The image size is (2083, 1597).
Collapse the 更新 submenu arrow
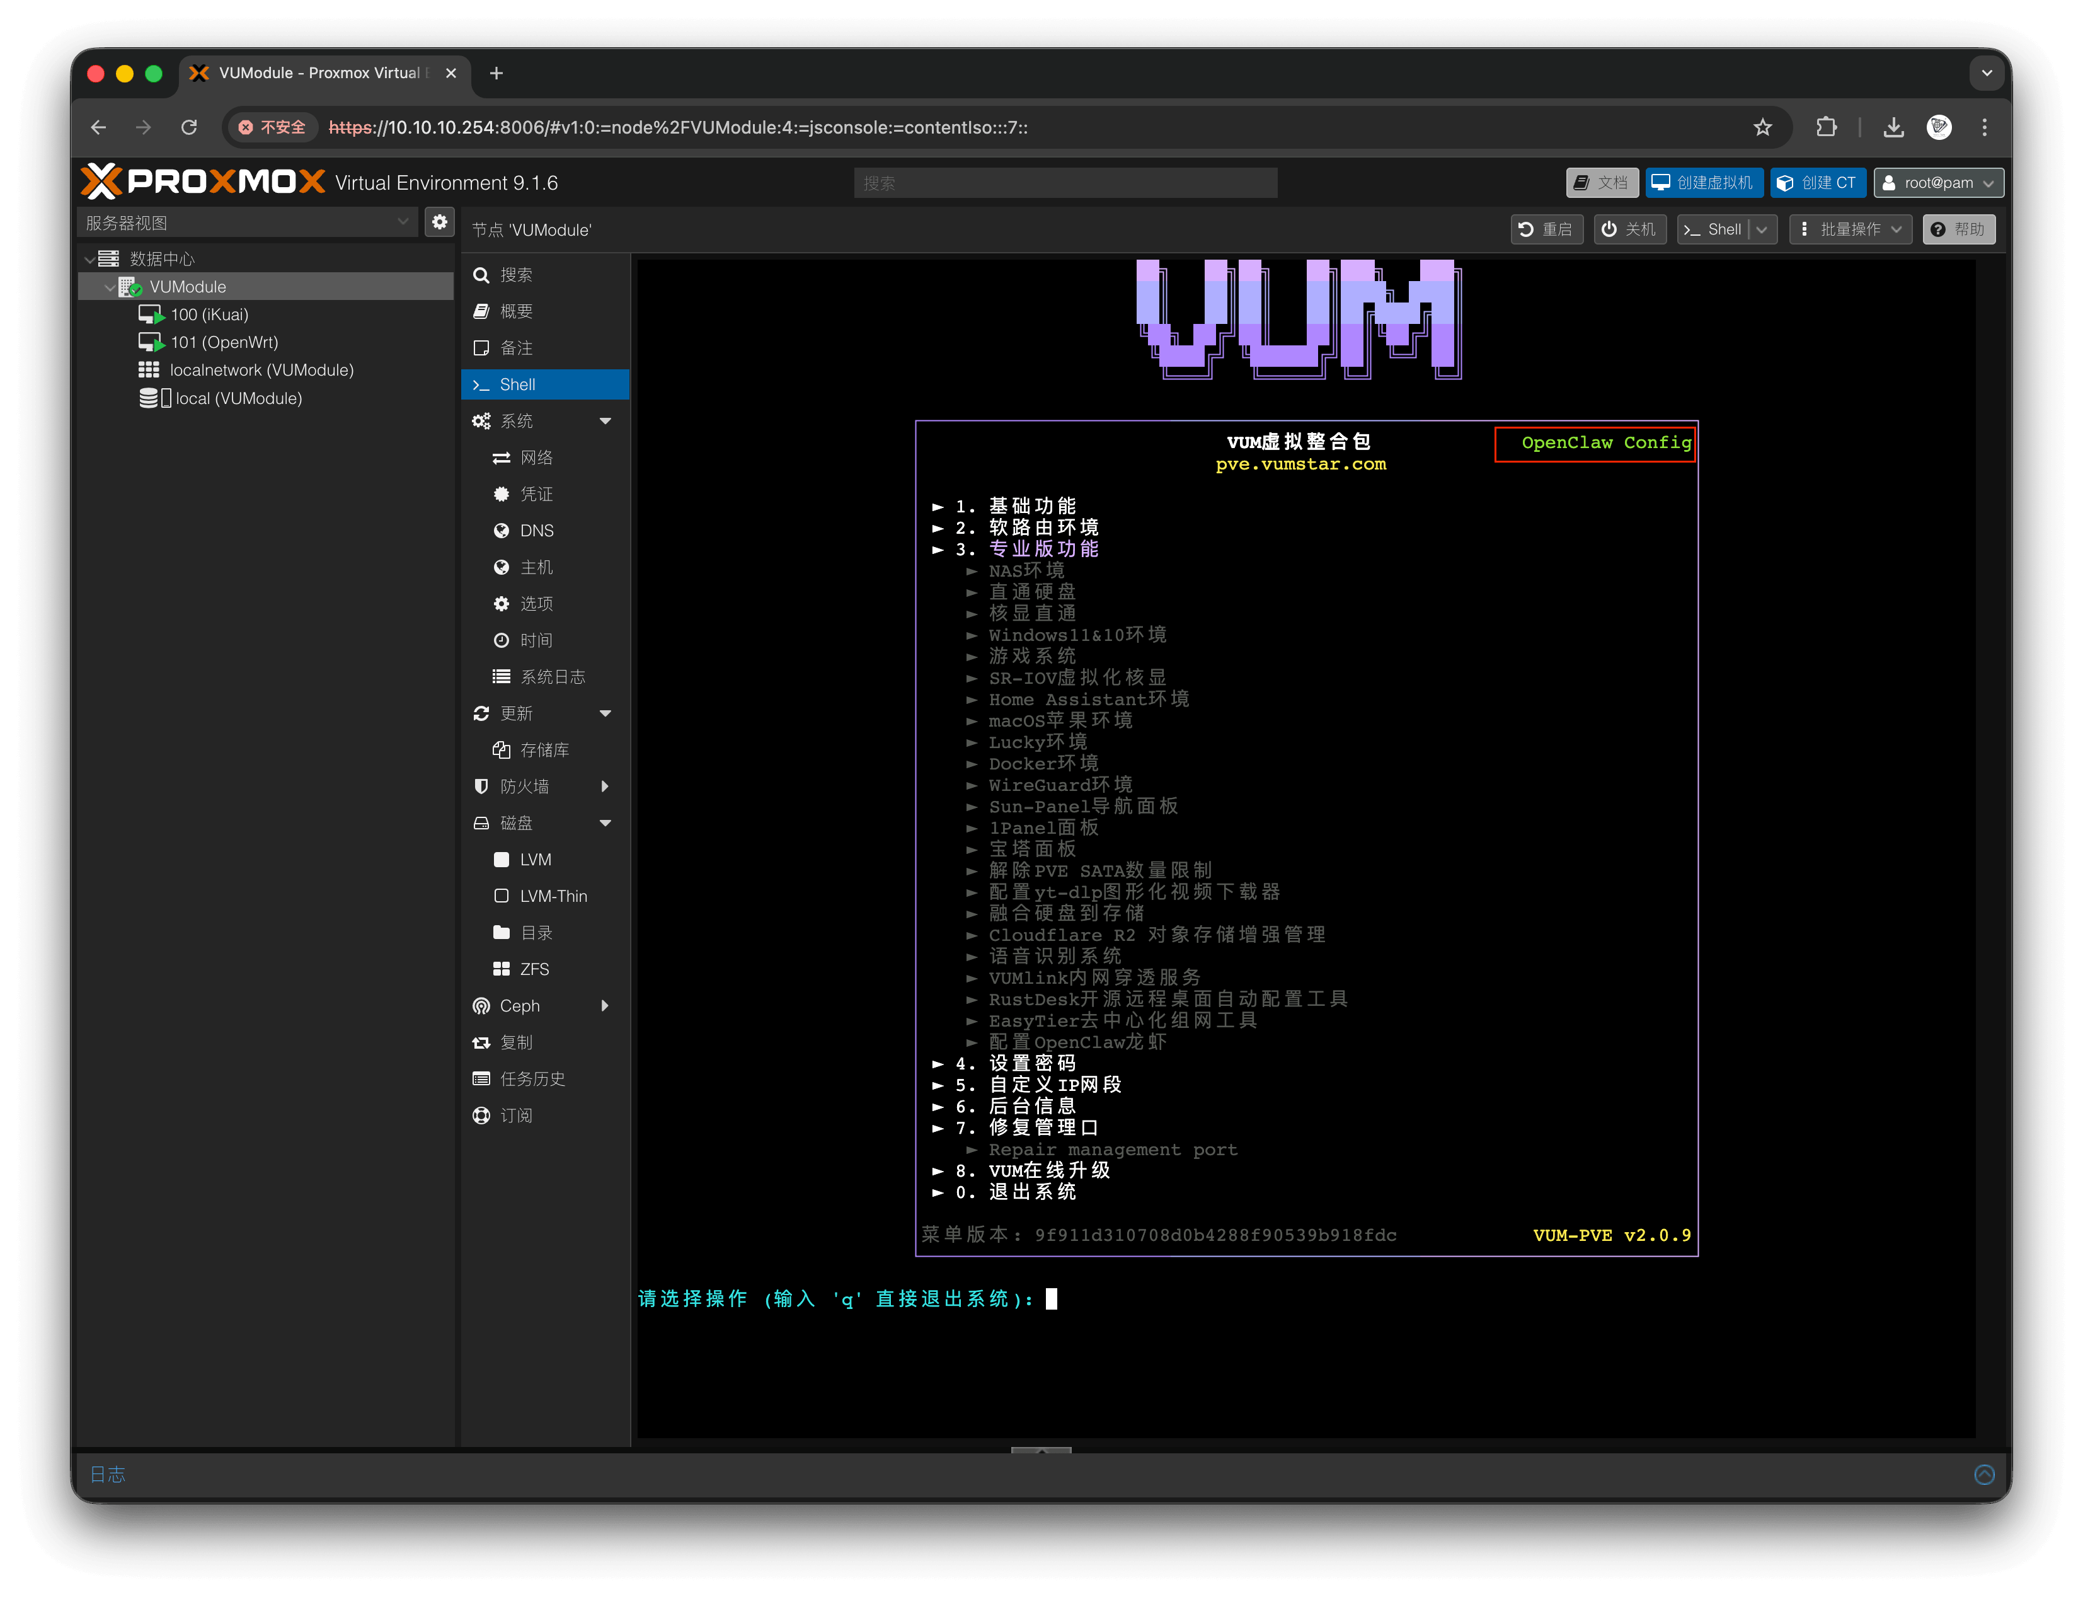pyautogui.click(x=605, y=714)
